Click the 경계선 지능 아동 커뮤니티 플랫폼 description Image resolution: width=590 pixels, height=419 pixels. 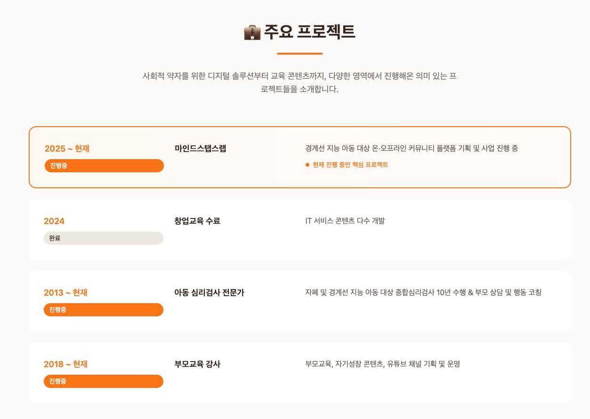click(x=412, y=148)
